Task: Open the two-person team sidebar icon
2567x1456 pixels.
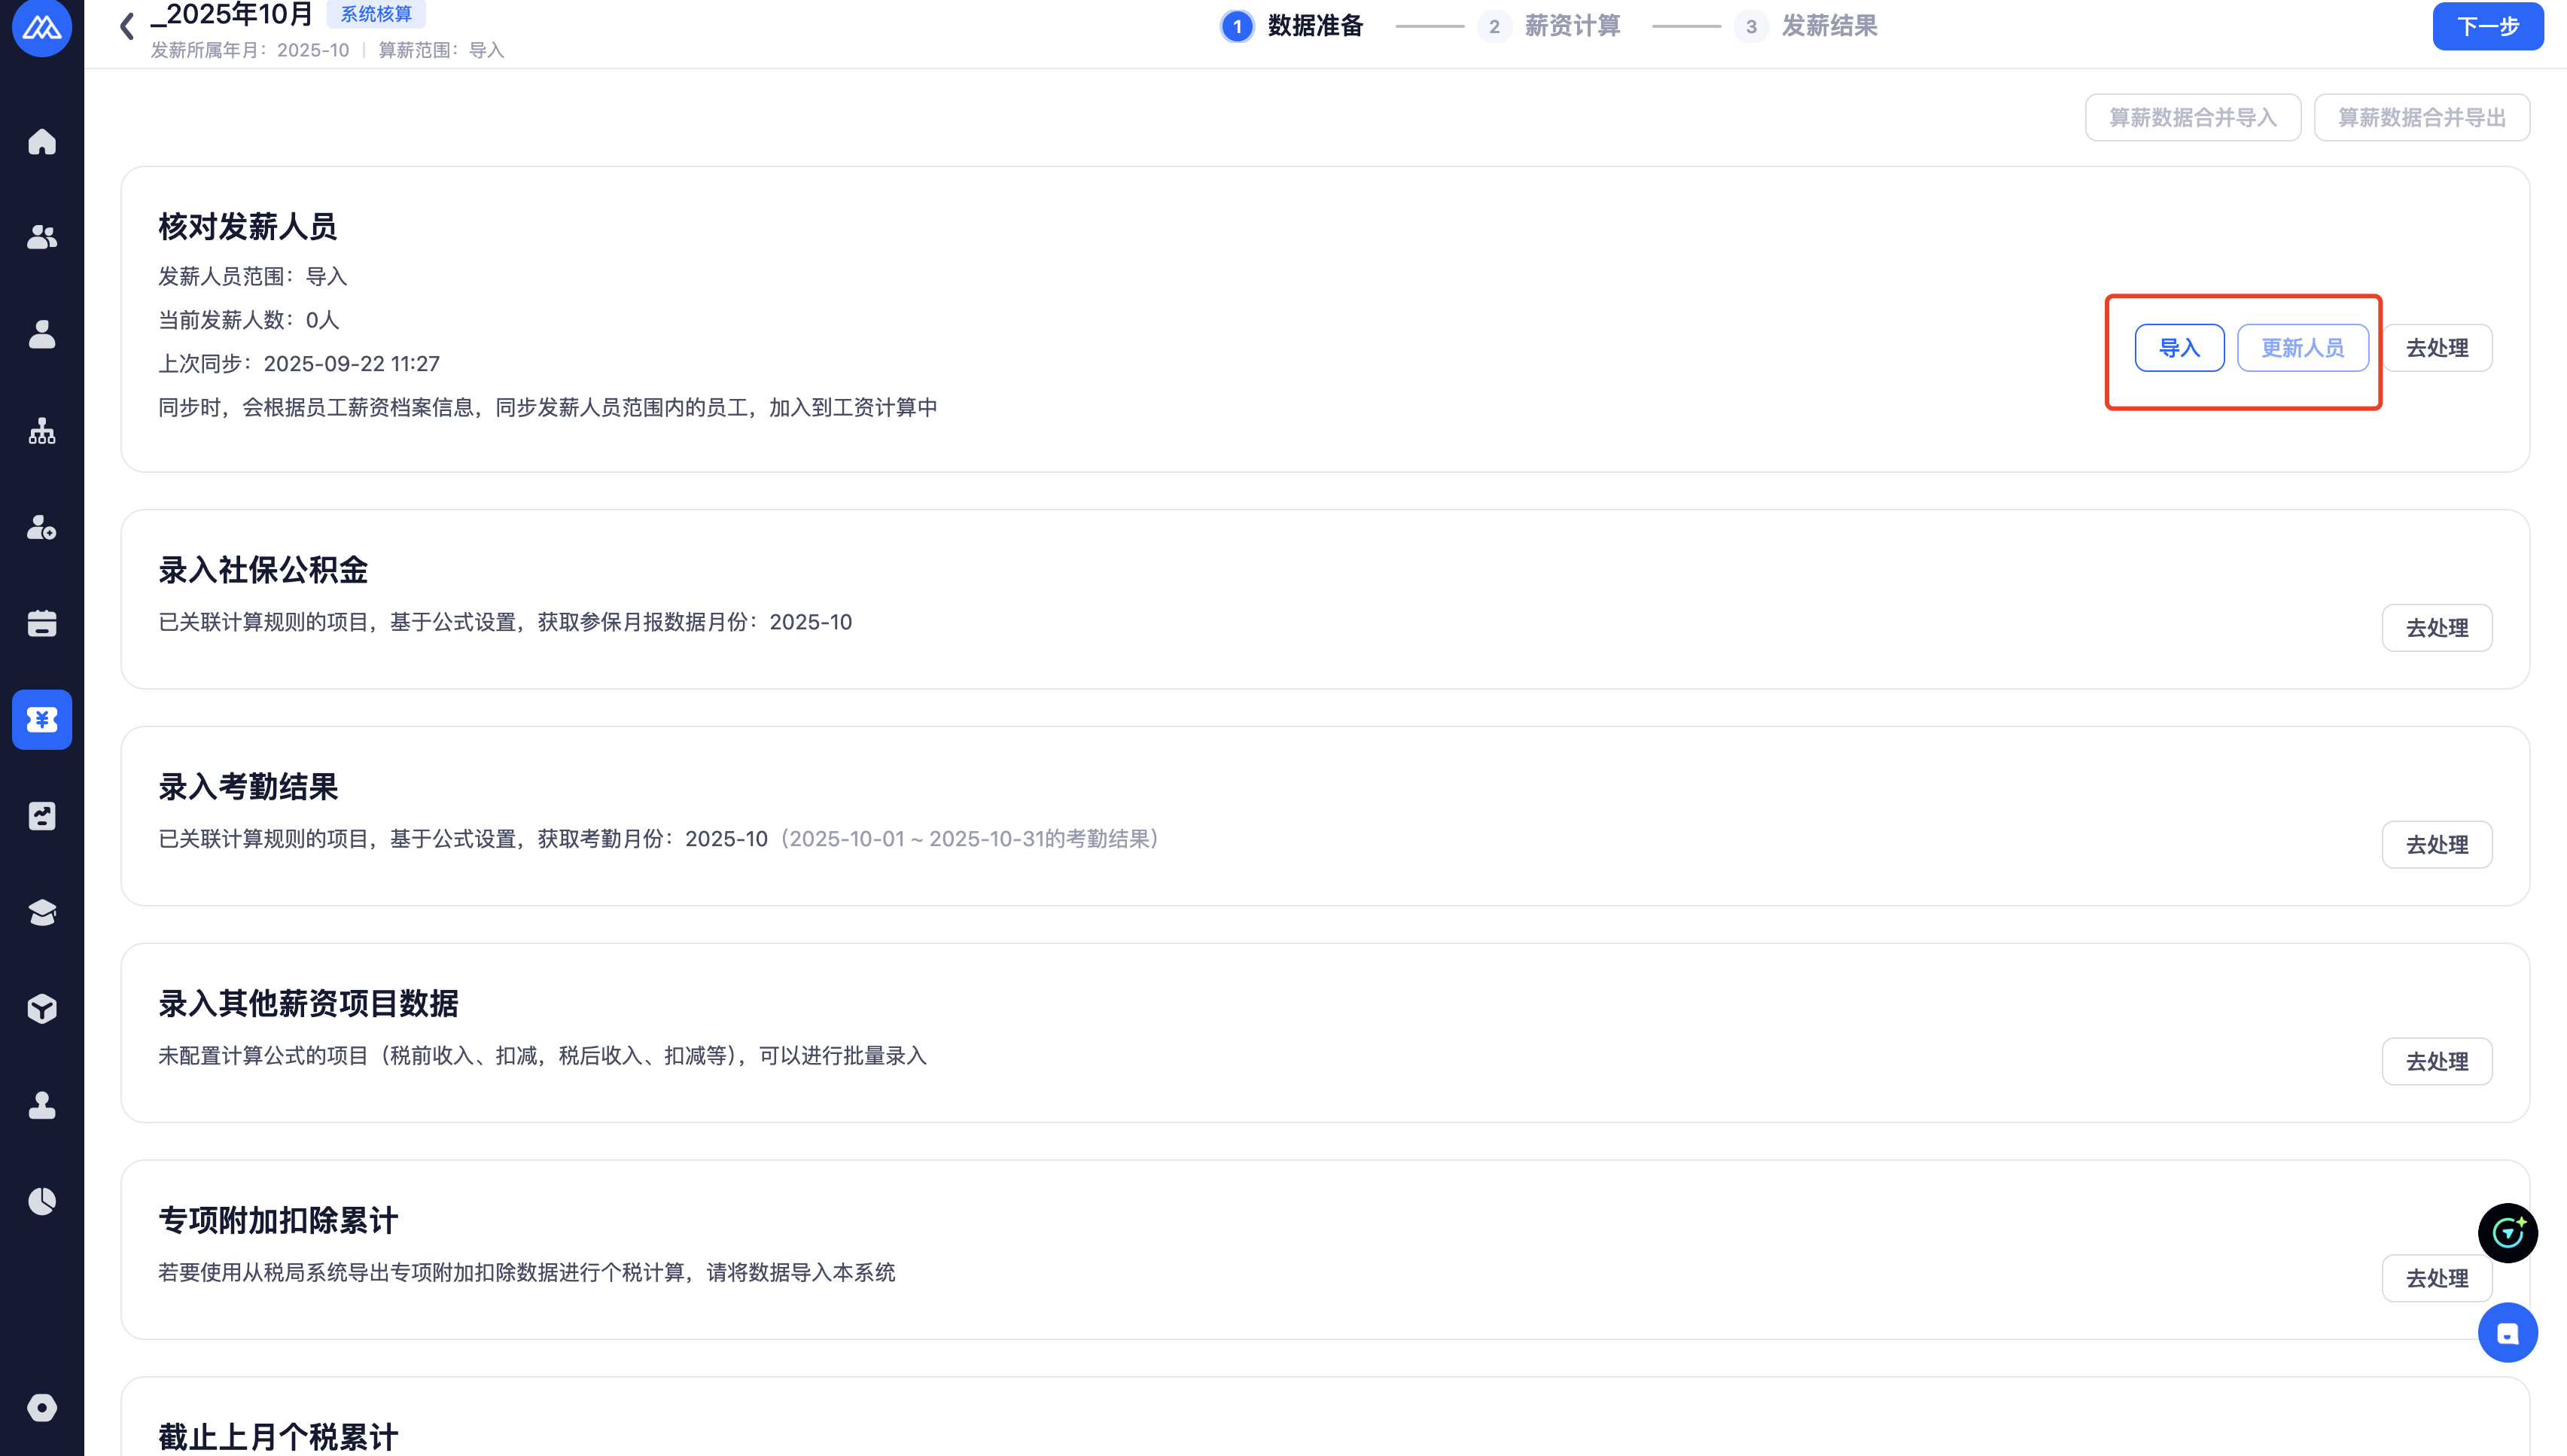Action: click(x=42, y=237)
